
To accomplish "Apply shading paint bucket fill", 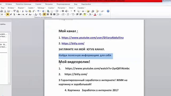I will (90, 14).
